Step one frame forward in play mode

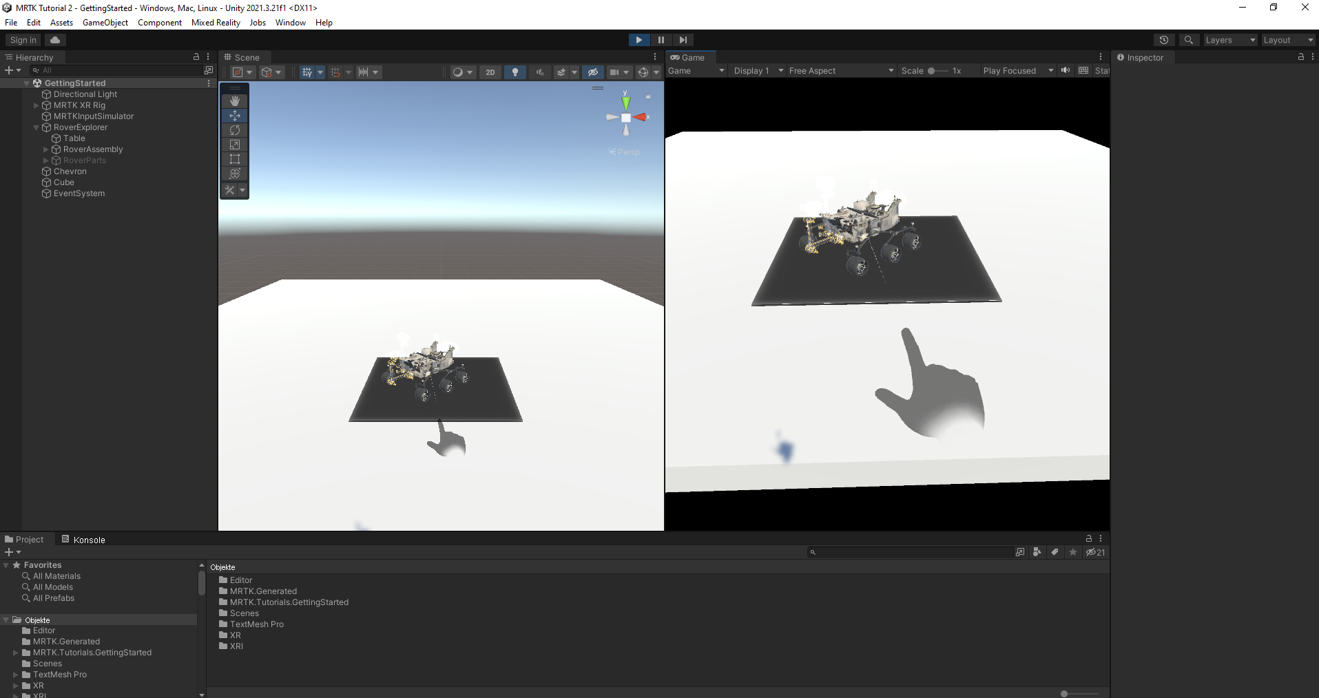pyautogui.click(x=683, y=39)
